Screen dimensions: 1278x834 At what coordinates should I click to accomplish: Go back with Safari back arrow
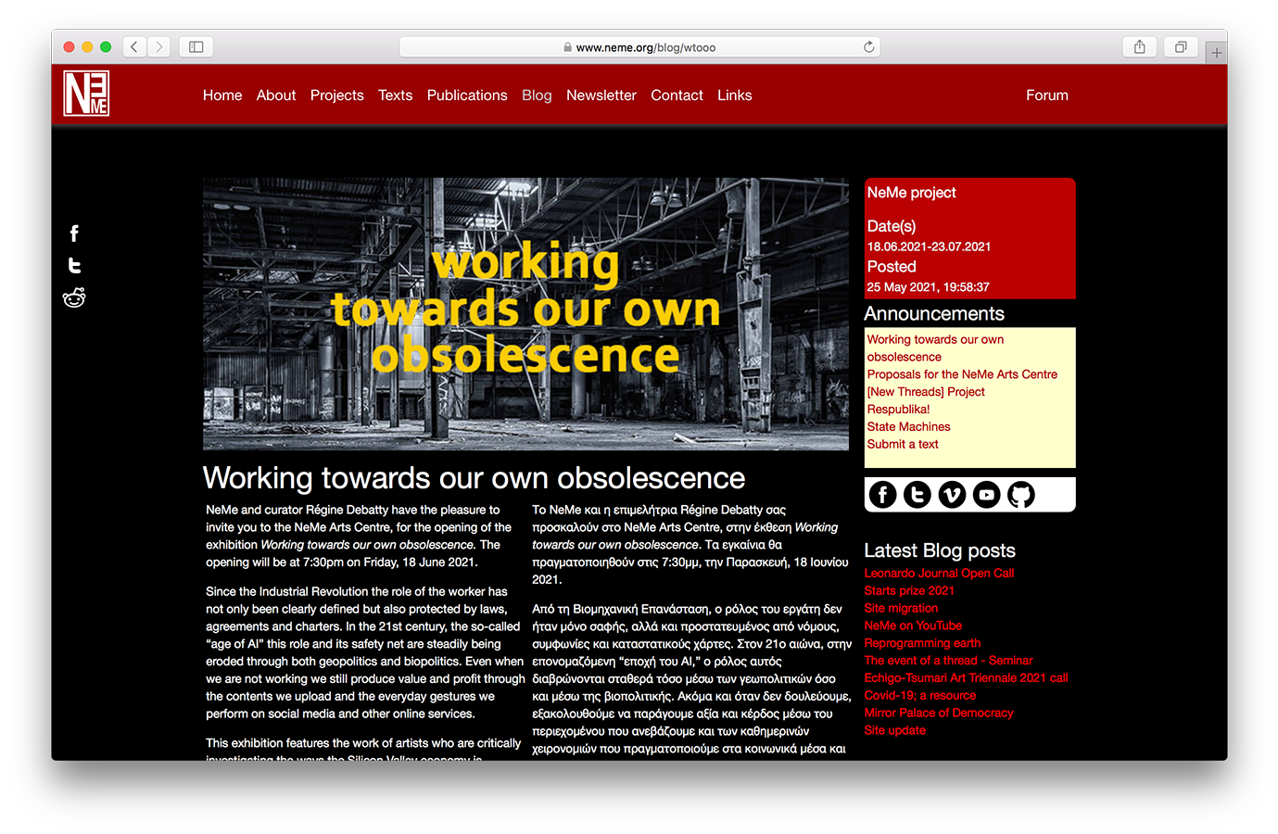(134, 46)
